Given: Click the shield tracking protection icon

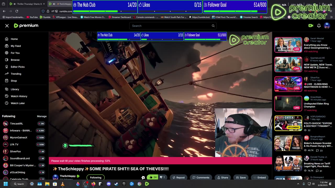Looking at the screenshot, I should [43, 11].
